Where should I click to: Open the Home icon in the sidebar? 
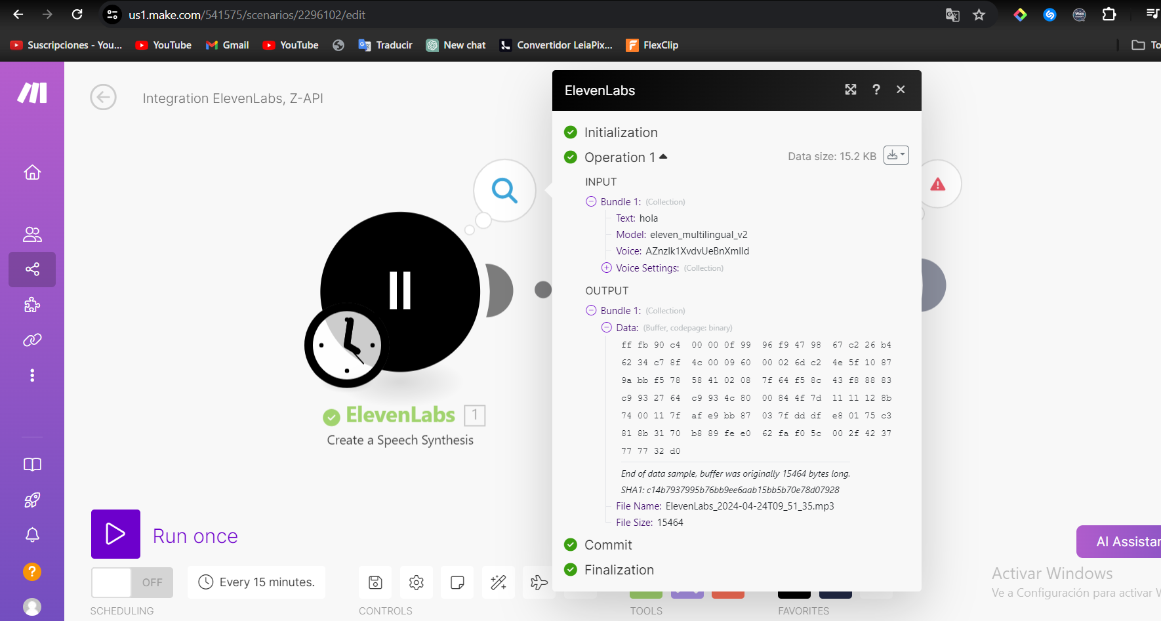click(x=32, y=172)
